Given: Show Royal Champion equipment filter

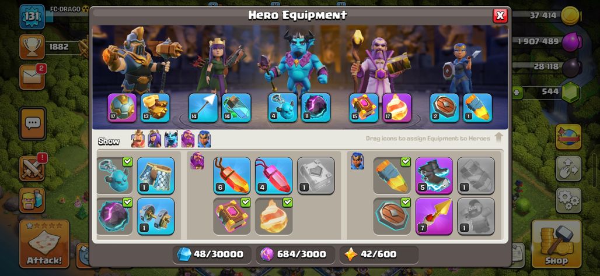Looking at the screenshot, I should coord(204,139).
